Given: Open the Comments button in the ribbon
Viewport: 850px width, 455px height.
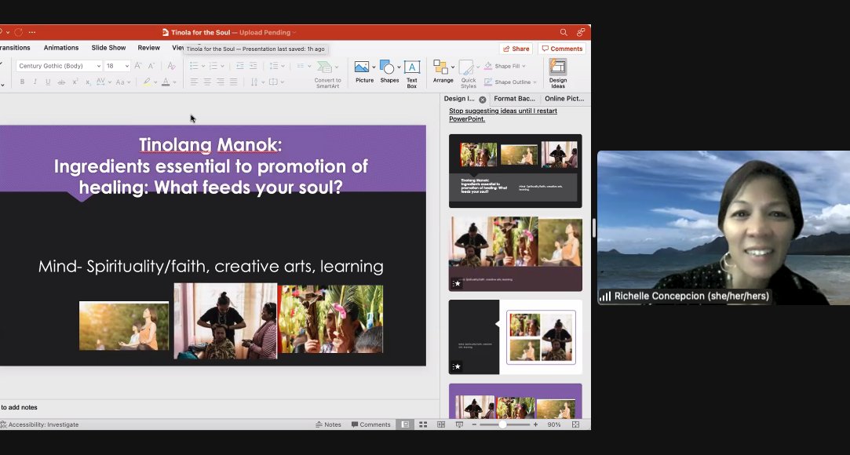Looking at the screenshot, I should tap(562, 49).
